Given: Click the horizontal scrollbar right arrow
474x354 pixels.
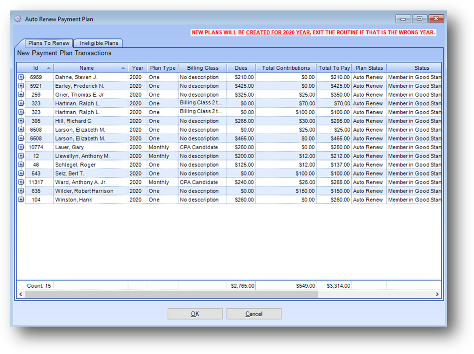Looking at the screenshot, I should tap(437, 294).
